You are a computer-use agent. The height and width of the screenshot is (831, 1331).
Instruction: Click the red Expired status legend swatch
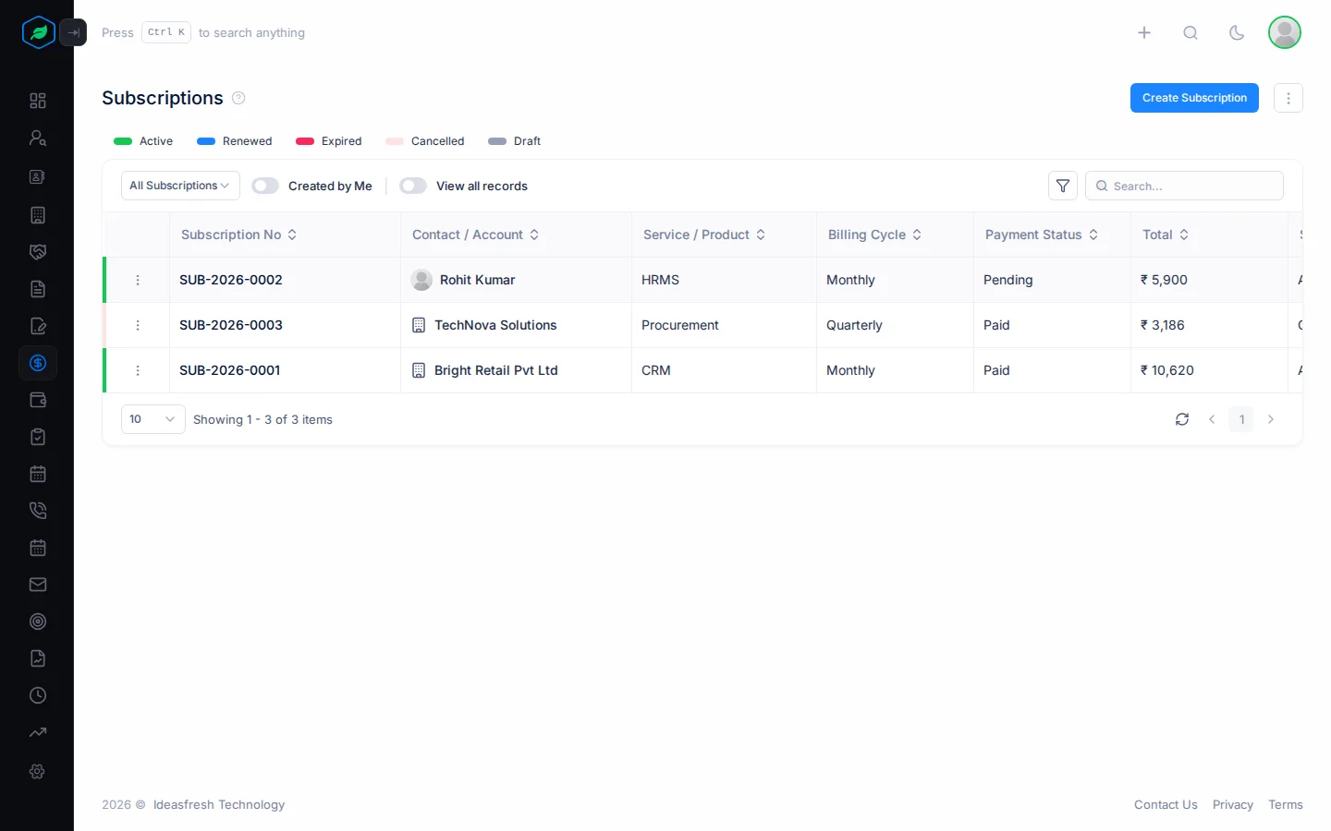pyautogui.click(x=305, y=141)
